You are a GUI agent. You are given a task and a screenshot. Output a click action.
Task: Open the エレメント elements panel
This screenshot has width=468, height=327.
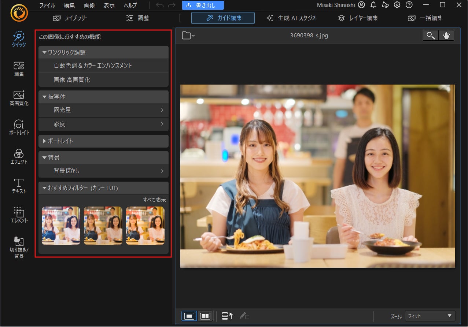tap(19, 215)
